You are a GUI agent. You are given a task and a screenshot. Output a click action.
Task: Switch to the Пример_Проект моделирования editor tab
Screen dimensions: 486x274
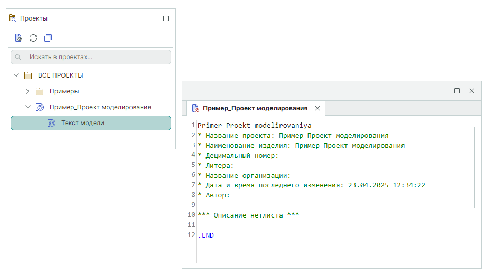pos(255,108)
